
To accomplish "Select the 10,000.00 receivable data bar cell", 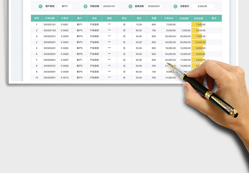I will (x=199, y=42).
